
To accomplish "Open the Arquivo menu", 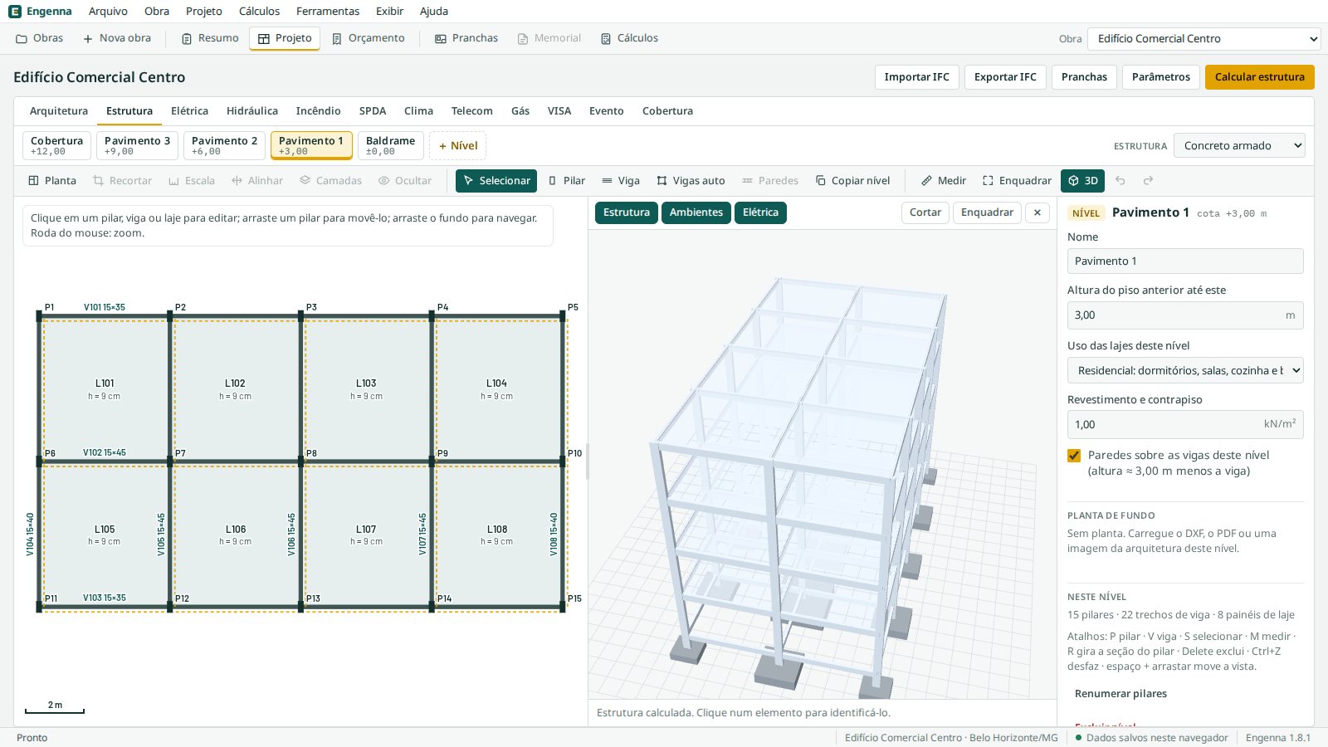I will coord(108,12).
